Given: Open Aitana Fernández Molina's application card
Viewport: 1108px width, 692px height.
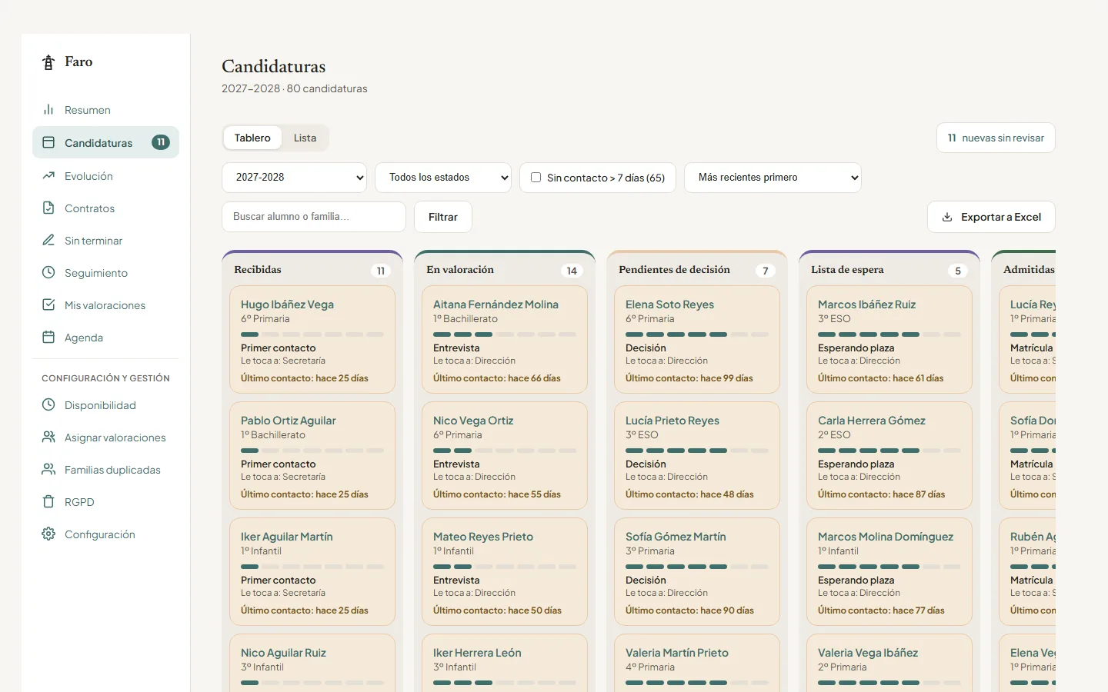Looking at the screenshot, I should click(x=505, y=340).
